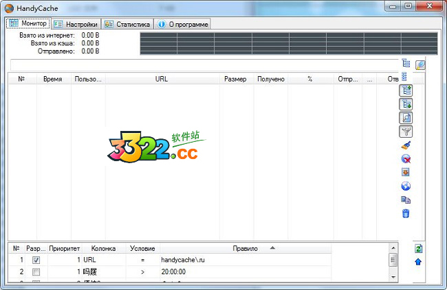Sort rules by the Правило column
This screenshot has width=447, height=290.
pyautogui.click(x=245, y=248)
